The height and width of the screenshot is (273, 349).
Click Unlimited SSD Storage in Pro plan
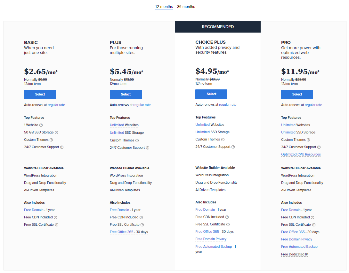298,132
